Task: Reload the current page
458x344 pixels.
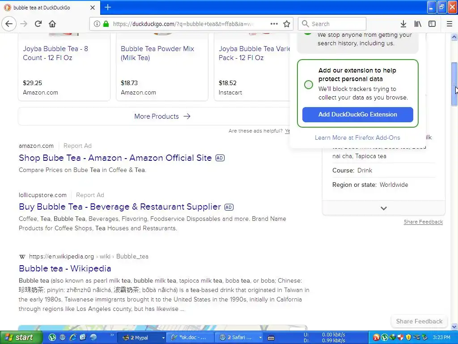Action: (x=38, y=24)
